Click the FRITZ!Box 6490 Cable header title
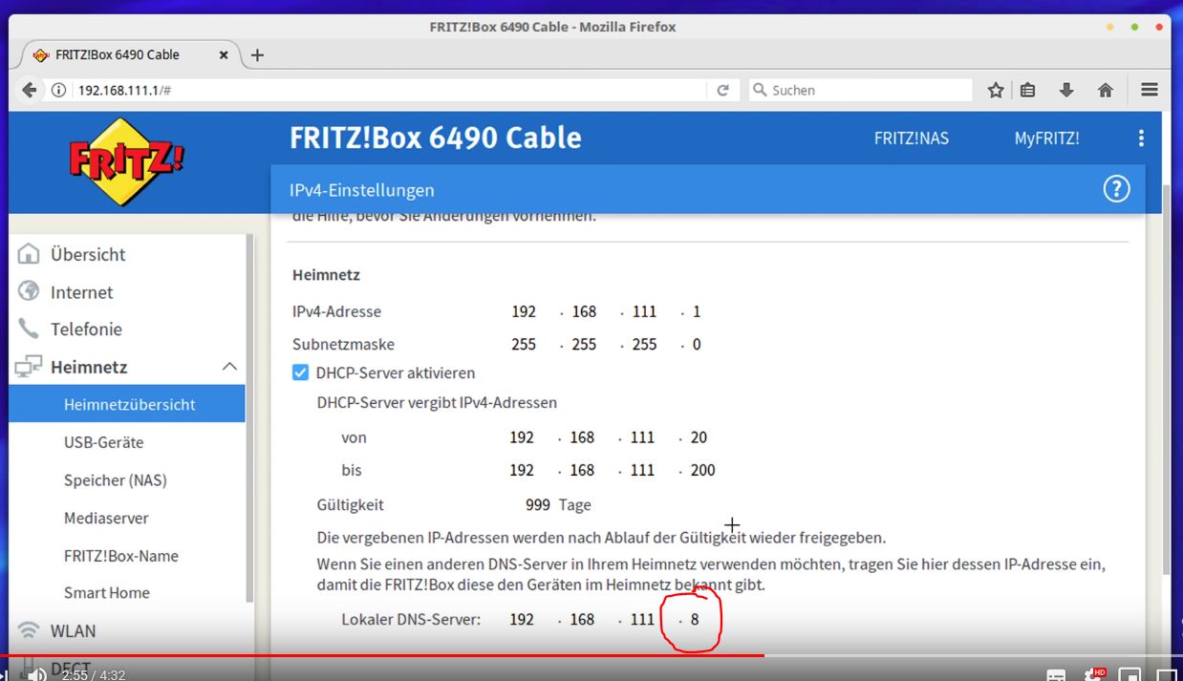 click(x=436, y=138)
